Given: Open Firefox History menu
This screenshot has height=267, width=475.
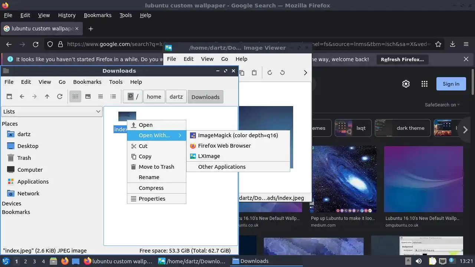Looking at the screenshot, I should [x=67, y=15].
